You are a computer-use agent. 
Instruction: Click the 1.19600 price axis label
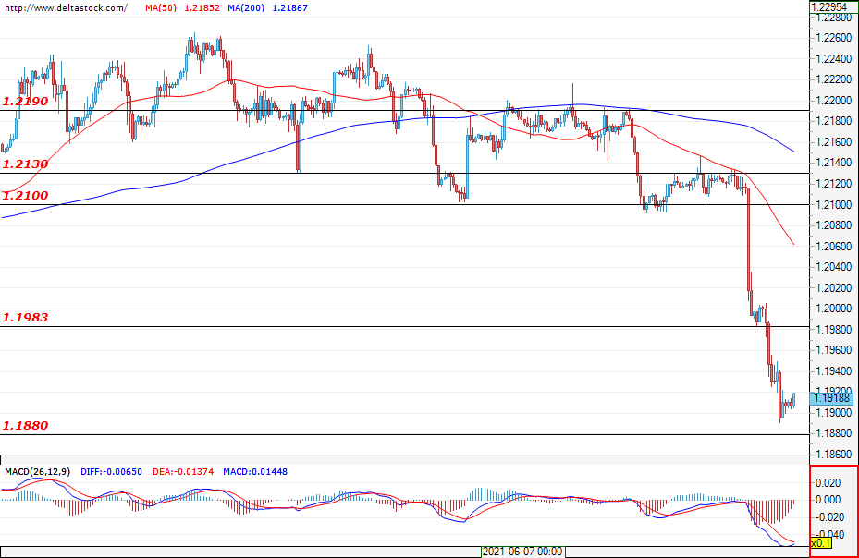pyautogui.click(x=834, y=350)
